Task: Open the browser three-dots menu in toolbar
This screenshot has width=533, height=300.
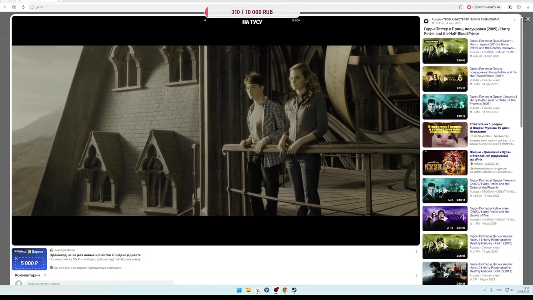Action: point(455,7)
